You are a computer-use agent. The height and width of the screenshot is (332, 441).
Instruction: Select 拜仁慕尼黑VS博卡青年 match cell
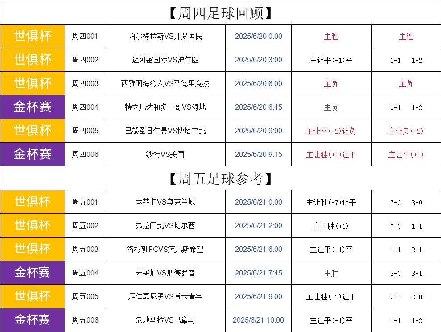pos(165,297)
